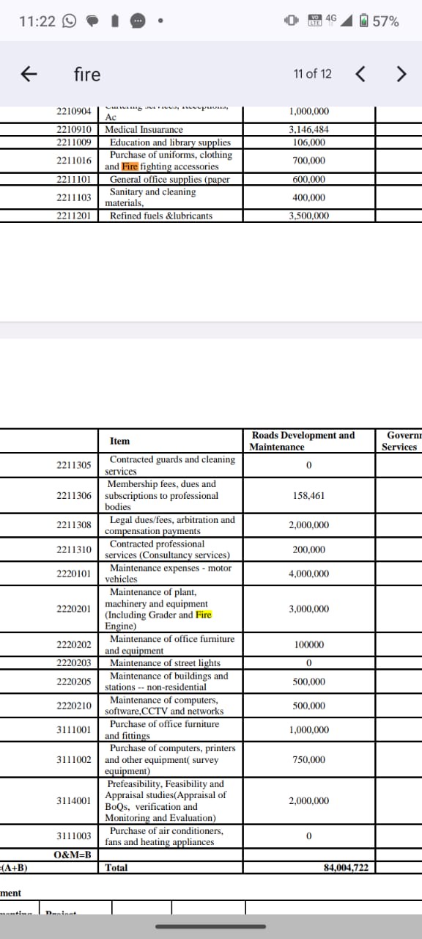Viewport: 422px width, 939px height.
Task: Select the total 84,004,722
Action: pyautogui.click(x=346, y=868)
